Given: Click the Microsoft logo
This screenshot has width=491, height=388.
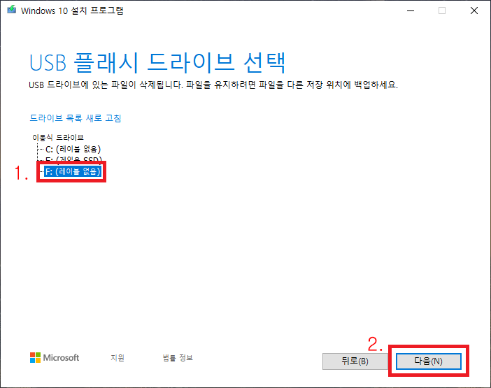Looking at the screenshot, I should coord(55,358).
